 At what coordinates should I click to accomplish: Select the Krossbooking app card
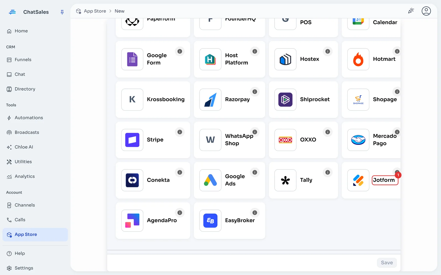coord(153,100)
